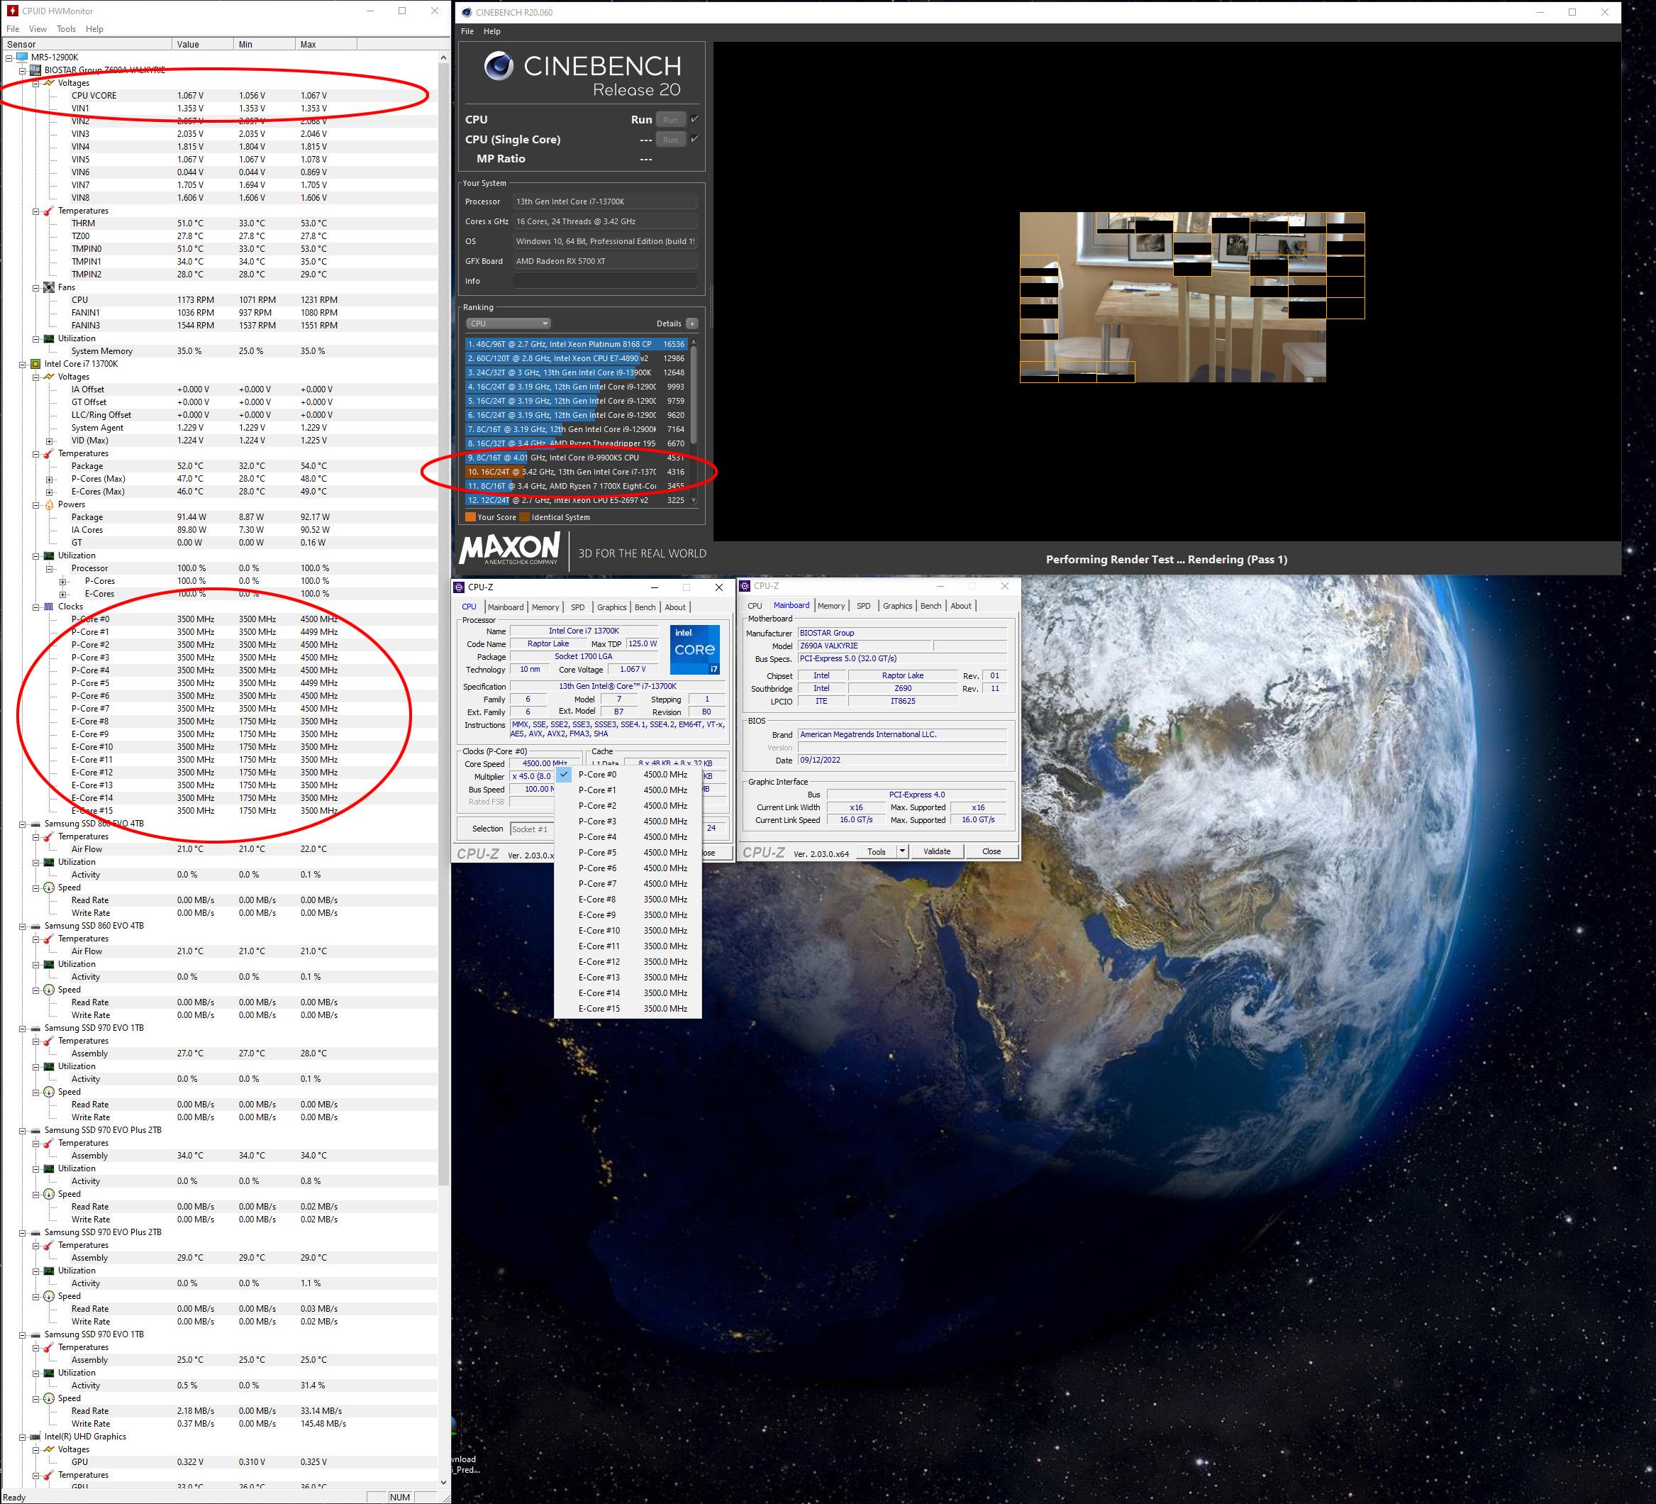Click the title icon of CPU-Z processor window
1656x1504 pixels.
[x=459, y=587]
